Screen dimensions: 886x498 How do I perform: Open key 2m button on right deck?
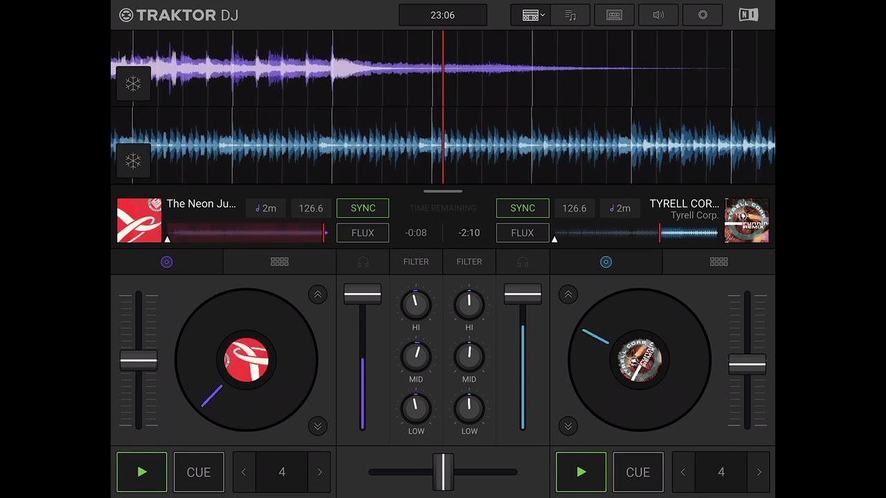tap(620, 208)
